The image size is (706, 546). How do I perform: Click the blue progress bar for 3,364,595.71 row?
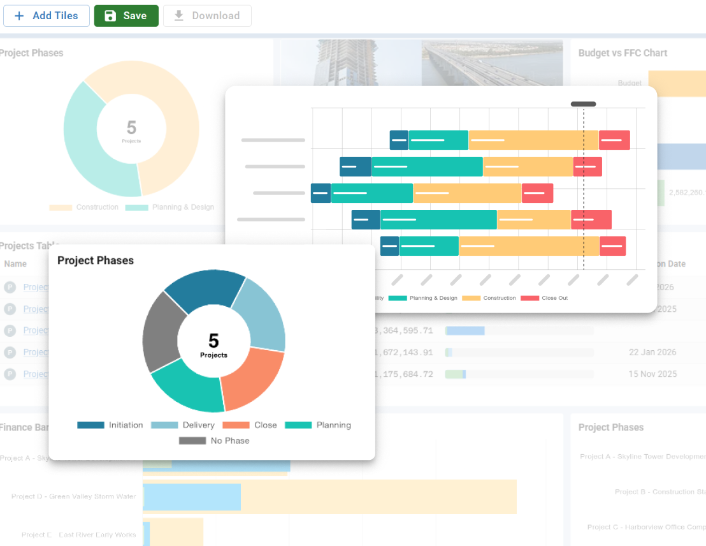[x=465, y=330]
